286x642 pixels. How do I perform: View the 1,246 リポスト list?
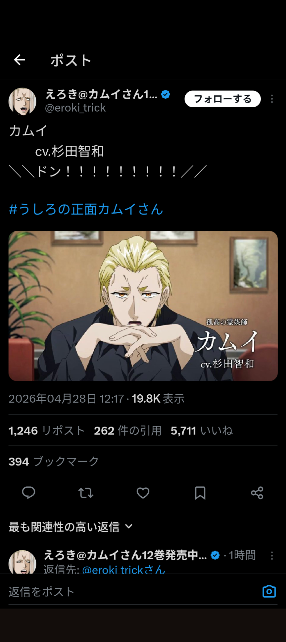47,431
